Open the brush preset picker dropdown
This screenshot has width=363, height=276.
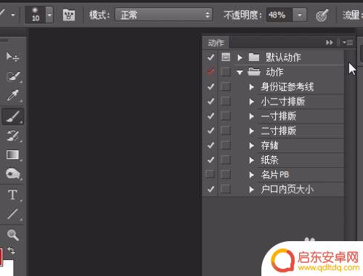49,15
